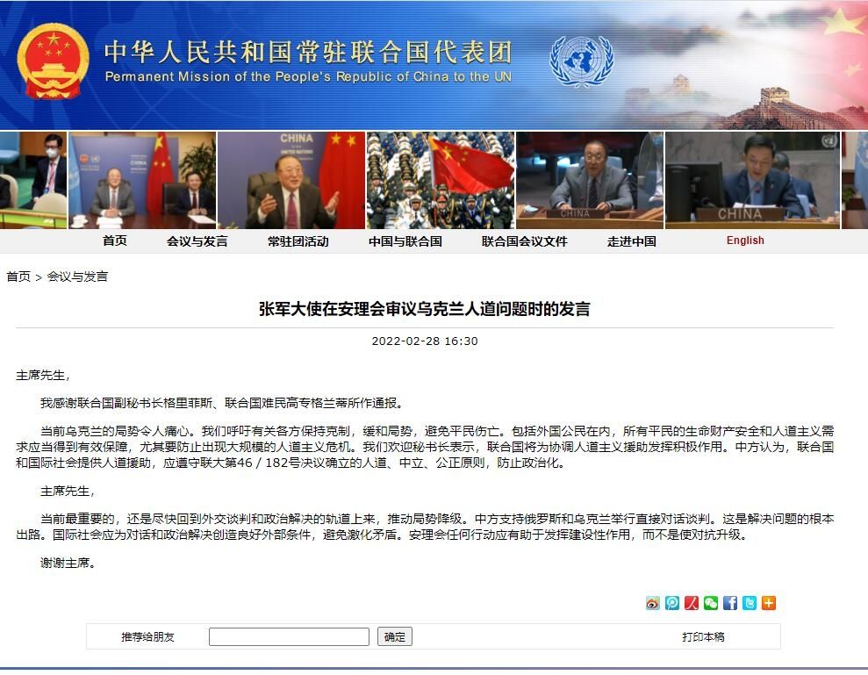This screenshot has width=868, height=675.
Task: Open photo of smiling ambassador gesturing
Action: (x=291, y=180)
